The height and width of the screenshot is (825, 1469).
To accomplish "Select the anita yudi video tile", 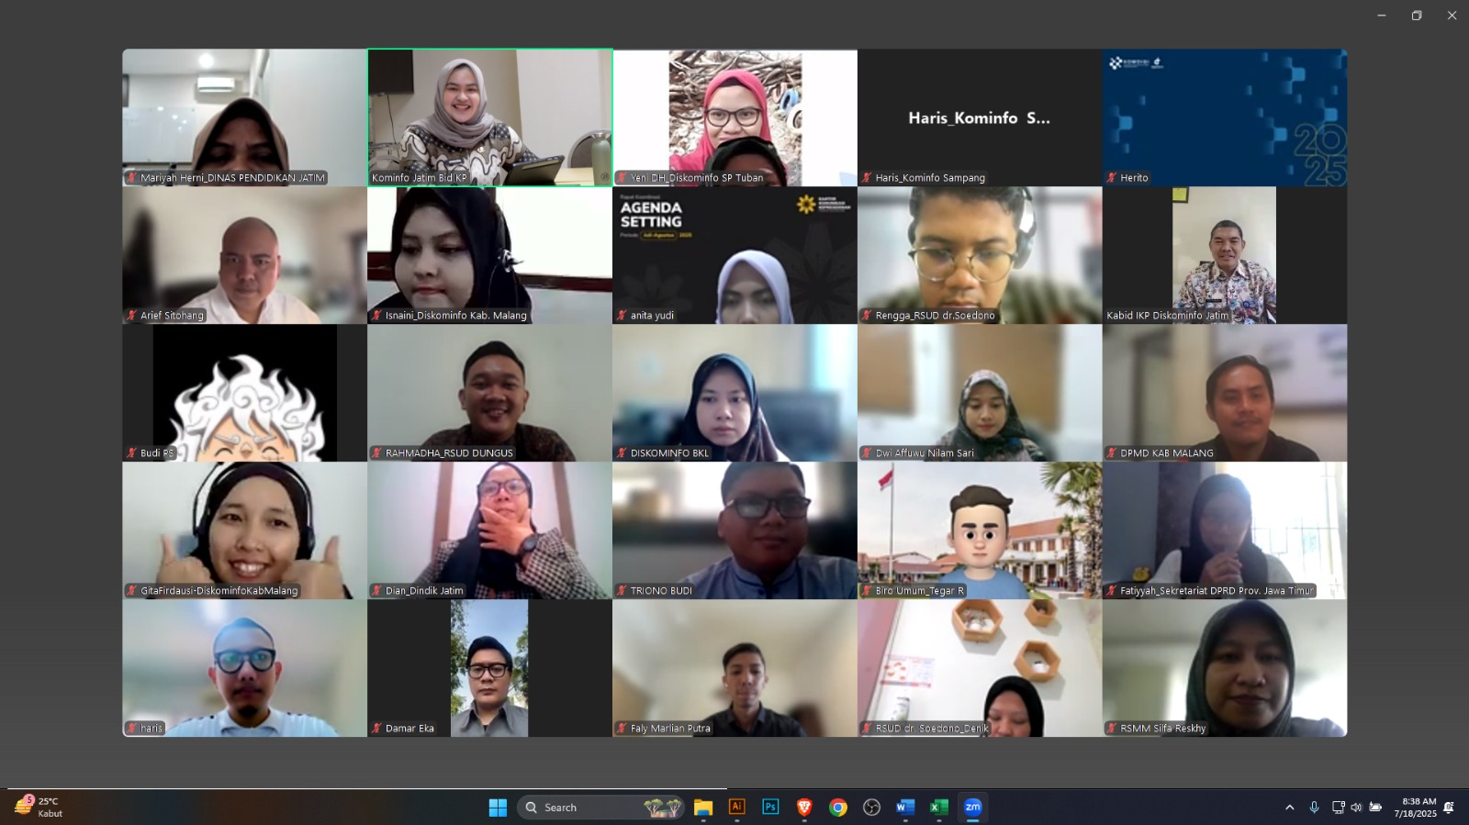I will tap(734, 255).
